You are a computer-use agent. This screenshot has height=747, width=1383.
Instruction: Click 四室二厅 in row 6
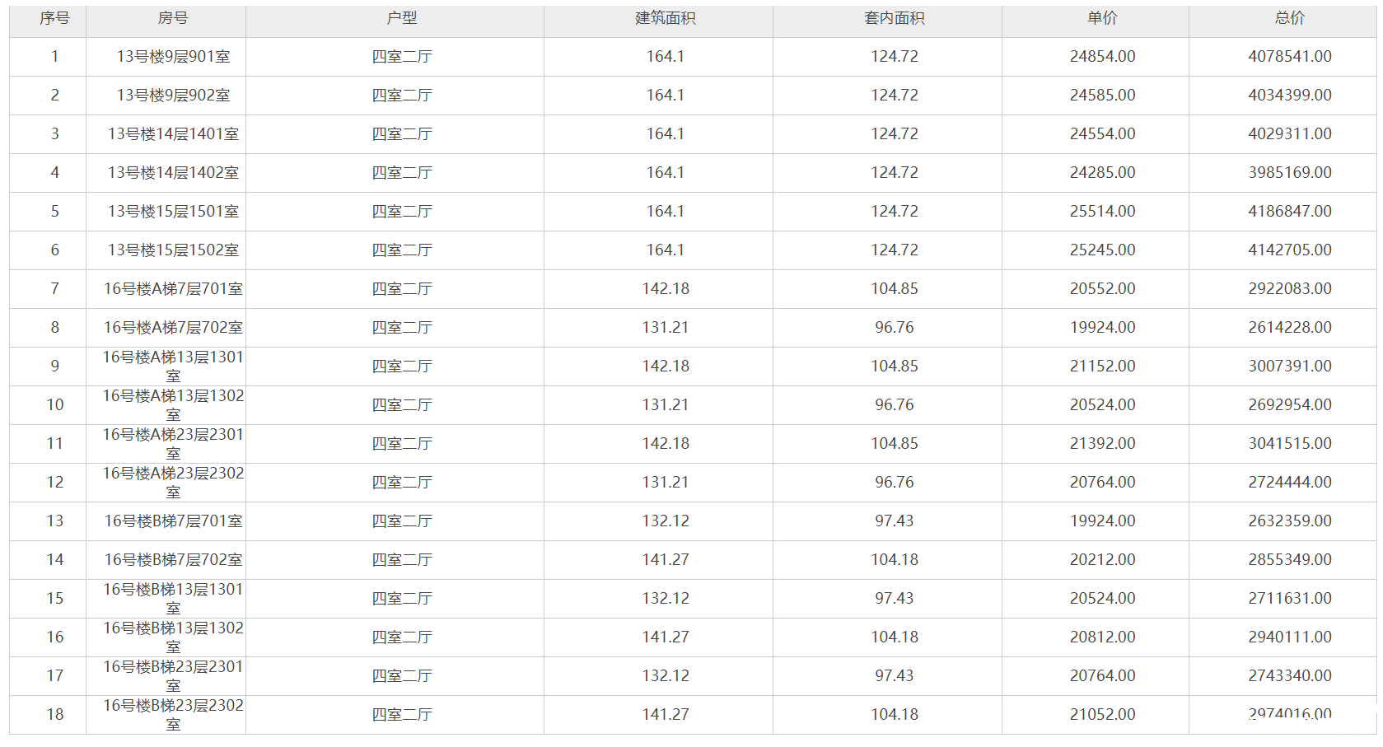[x=402, y=250]
